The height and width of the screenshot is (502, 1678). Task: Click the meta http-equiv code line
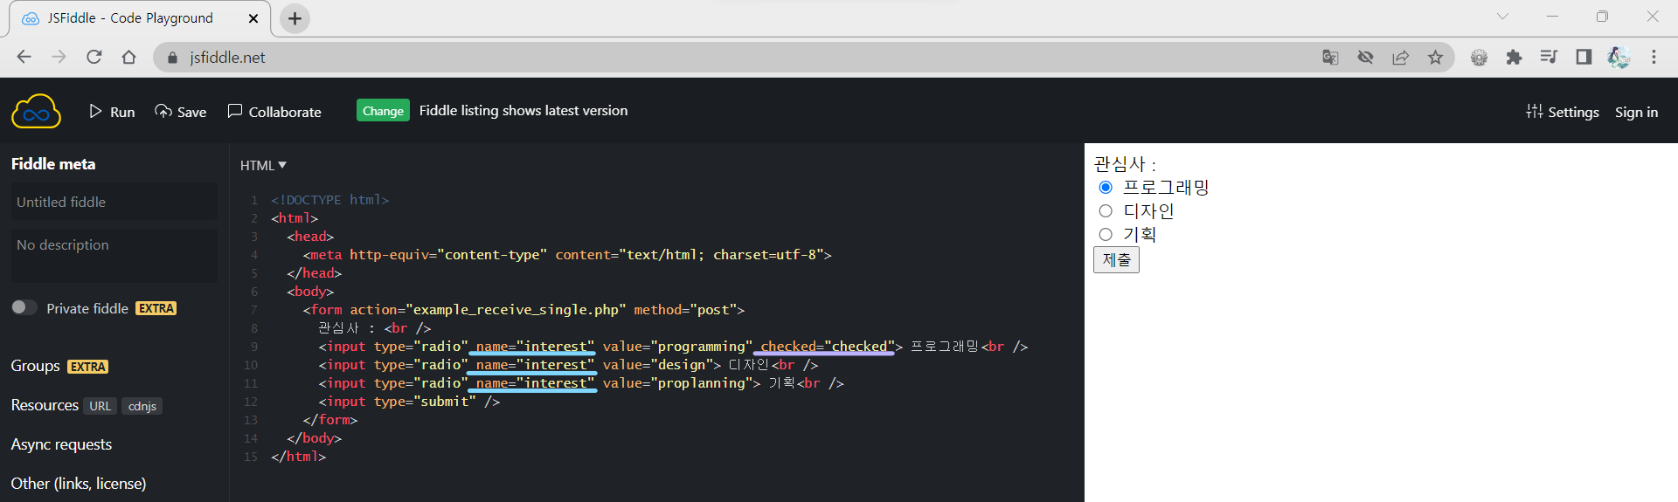[x=567, y=255]
